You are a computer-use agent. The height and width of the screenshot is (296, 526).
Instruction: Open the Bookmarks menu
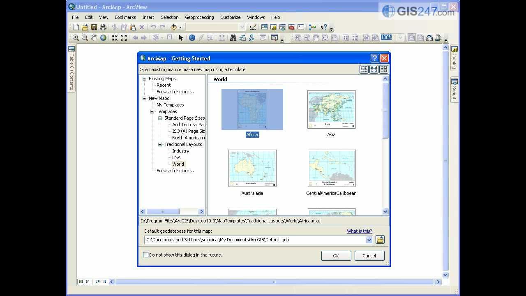[x=125, y=17]
